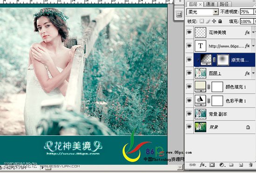Click the add layer mask icon
The width and height of the screenshot is (256, 173).
pyautogui.click(x=212, y=165)
